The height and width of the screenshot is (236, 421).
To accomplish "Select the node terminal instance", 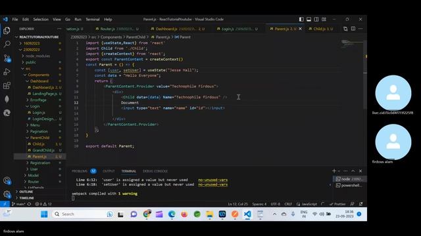I will pos(349,179).
